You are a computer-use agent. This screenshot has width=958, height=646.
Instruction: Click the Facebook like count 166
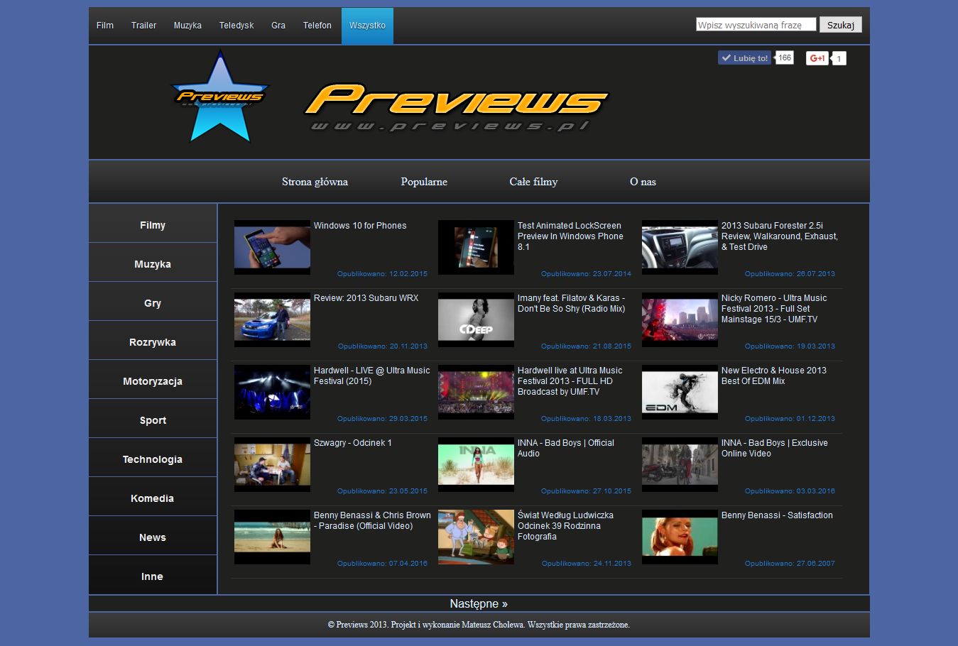click(x=784, y=58)
